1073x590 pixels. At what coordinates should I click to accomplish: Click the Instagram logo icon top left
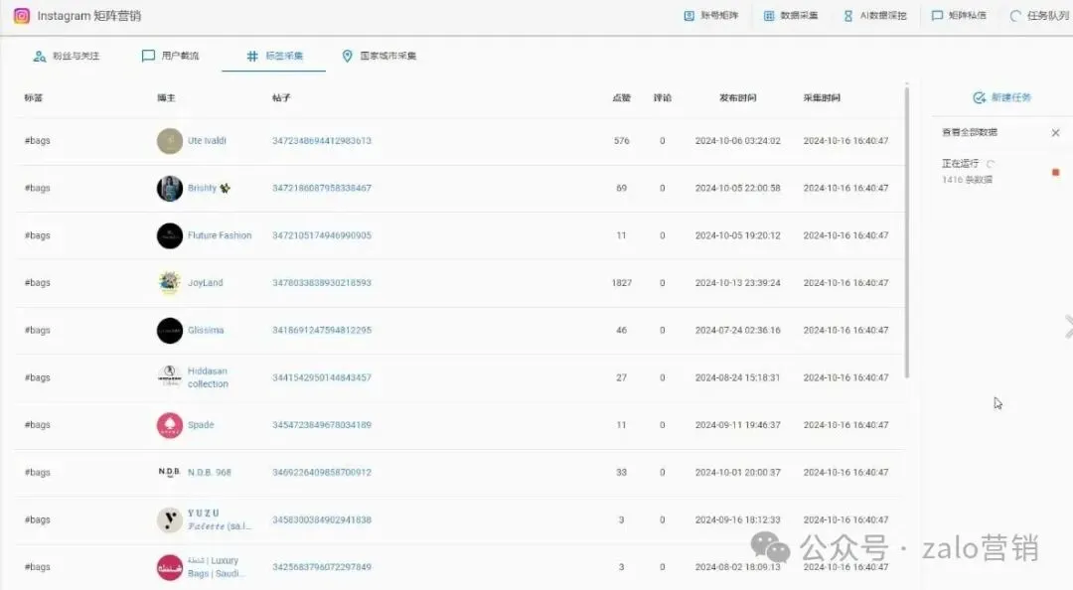20,15
